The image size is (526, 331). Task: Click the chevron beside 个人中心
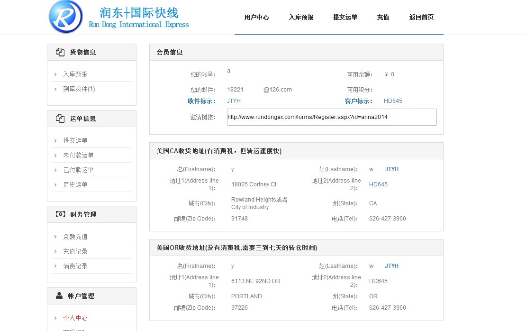coord(55,318)
